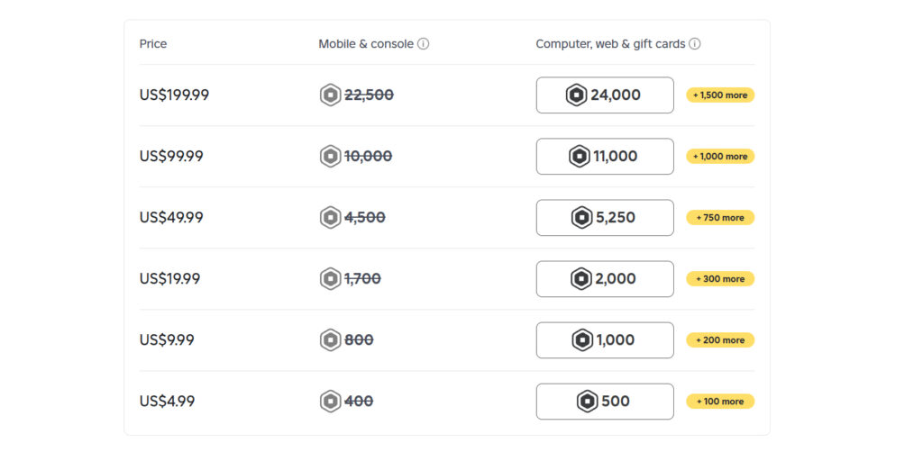Click Robux icon beside strikethrough 1,700
Screen dimensions: 923x461
[x=331, y=279]
